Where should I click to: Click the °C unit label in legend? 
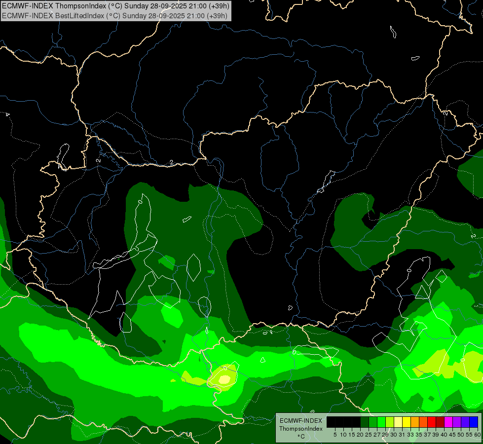301,437
